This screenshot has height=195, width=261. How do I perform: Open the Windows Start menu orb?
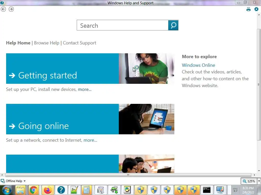click(x=7, y=190)
